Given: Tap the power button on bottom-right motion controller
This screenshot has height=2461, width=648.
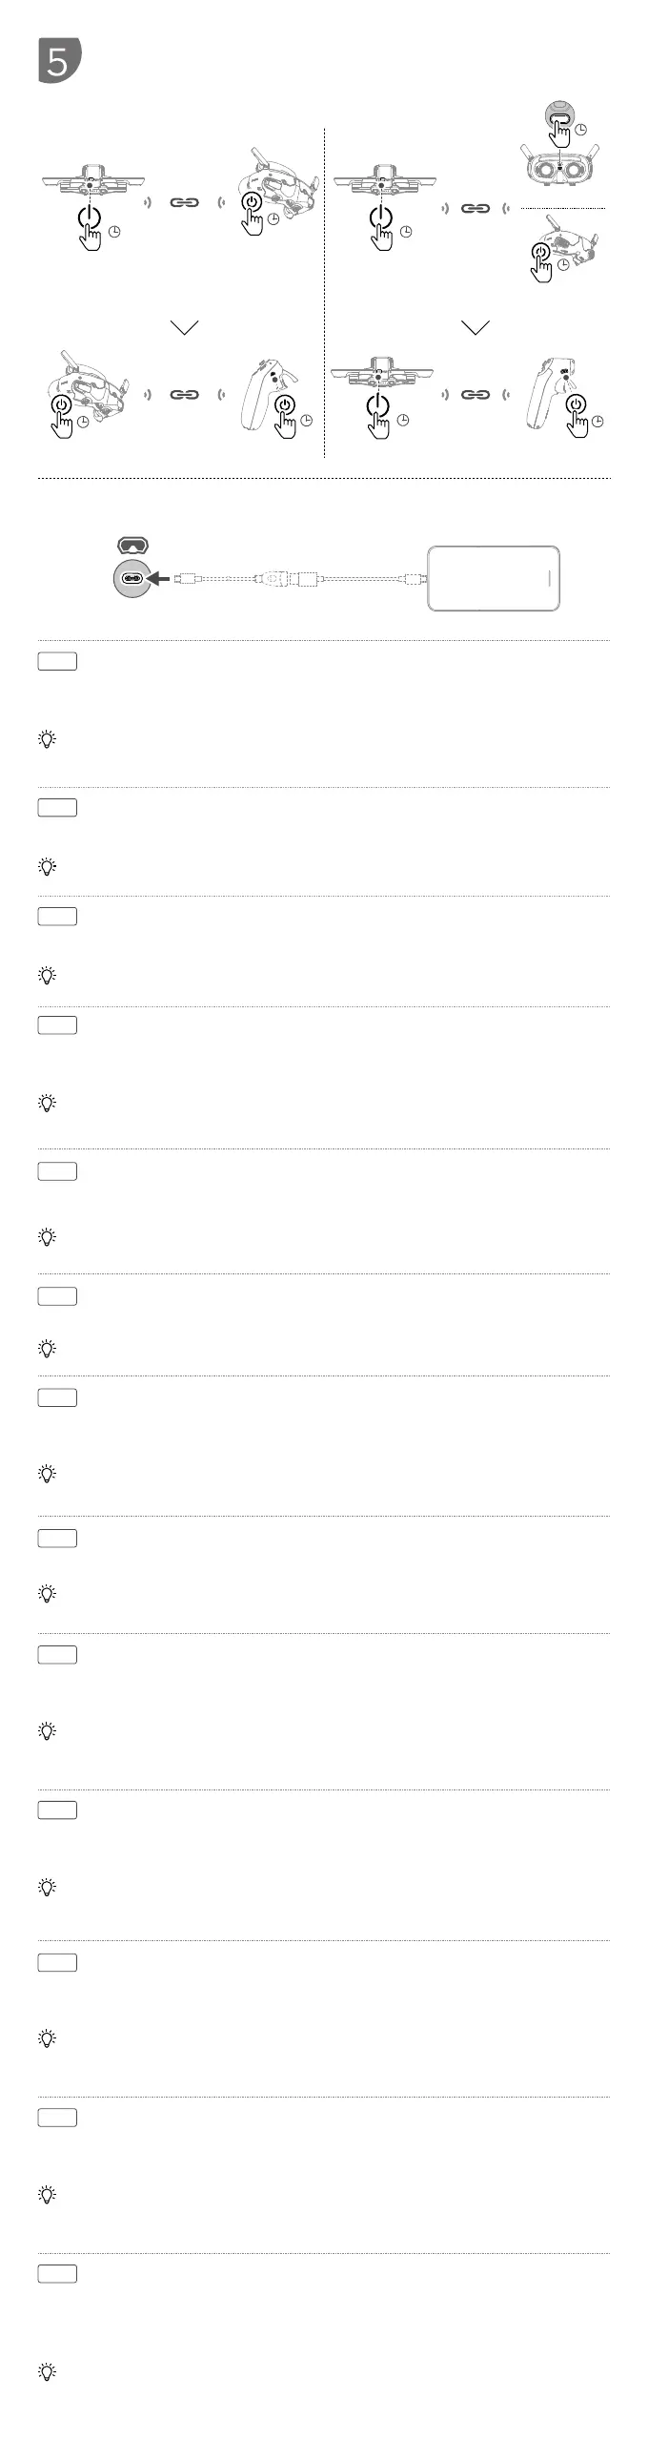Looking at the screenshot, I should tap(576, 405).
